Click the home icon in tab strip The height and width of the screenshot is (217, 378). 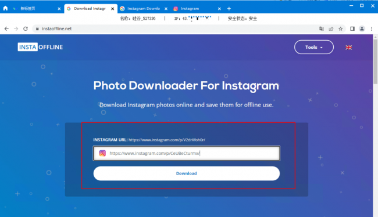tap(5, 9)
